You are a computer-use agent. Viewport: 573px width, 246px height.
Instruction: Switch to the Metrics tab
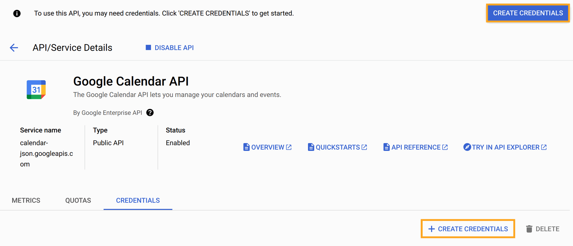26,200
